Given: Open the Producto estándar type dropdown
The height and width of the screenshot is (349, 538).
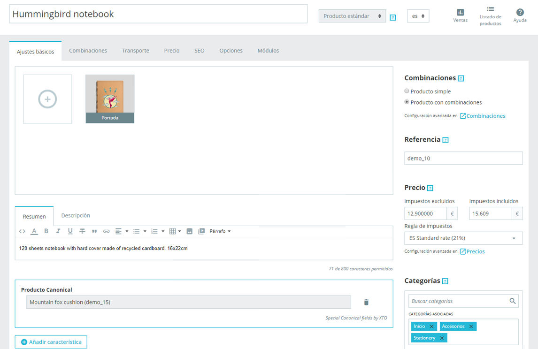Looking at the screenshot, I should (x=352, y=15).
